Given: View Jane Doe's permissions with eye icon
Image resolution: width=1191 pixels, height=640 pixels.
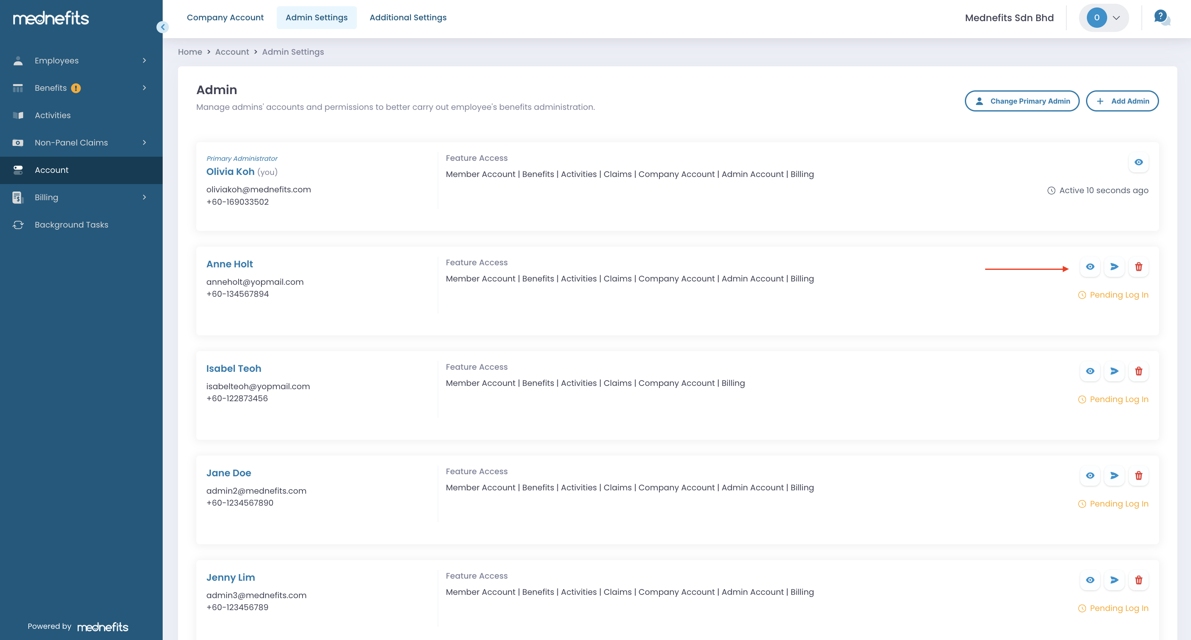Looking at the screenshot, I should point(1090,475).
